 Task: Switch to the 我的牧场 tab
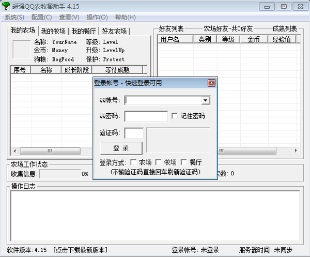53,31
